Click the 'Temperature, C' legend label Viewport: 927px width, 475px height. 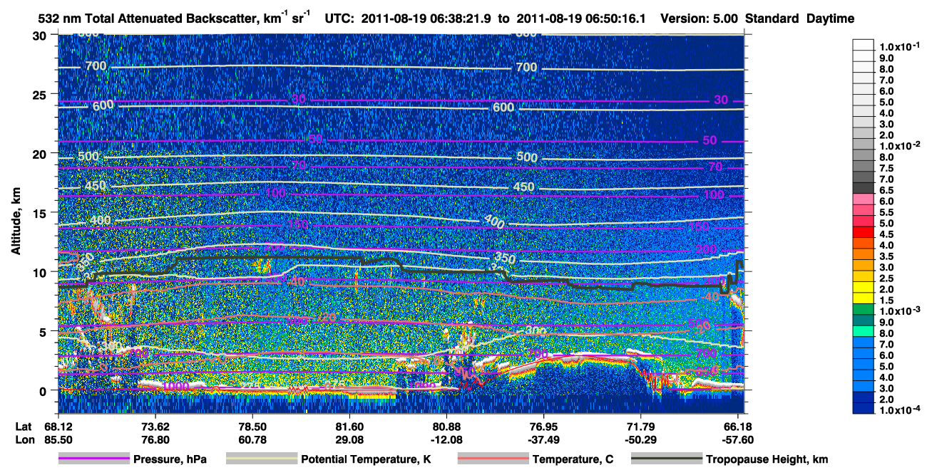tap(573, 460)
